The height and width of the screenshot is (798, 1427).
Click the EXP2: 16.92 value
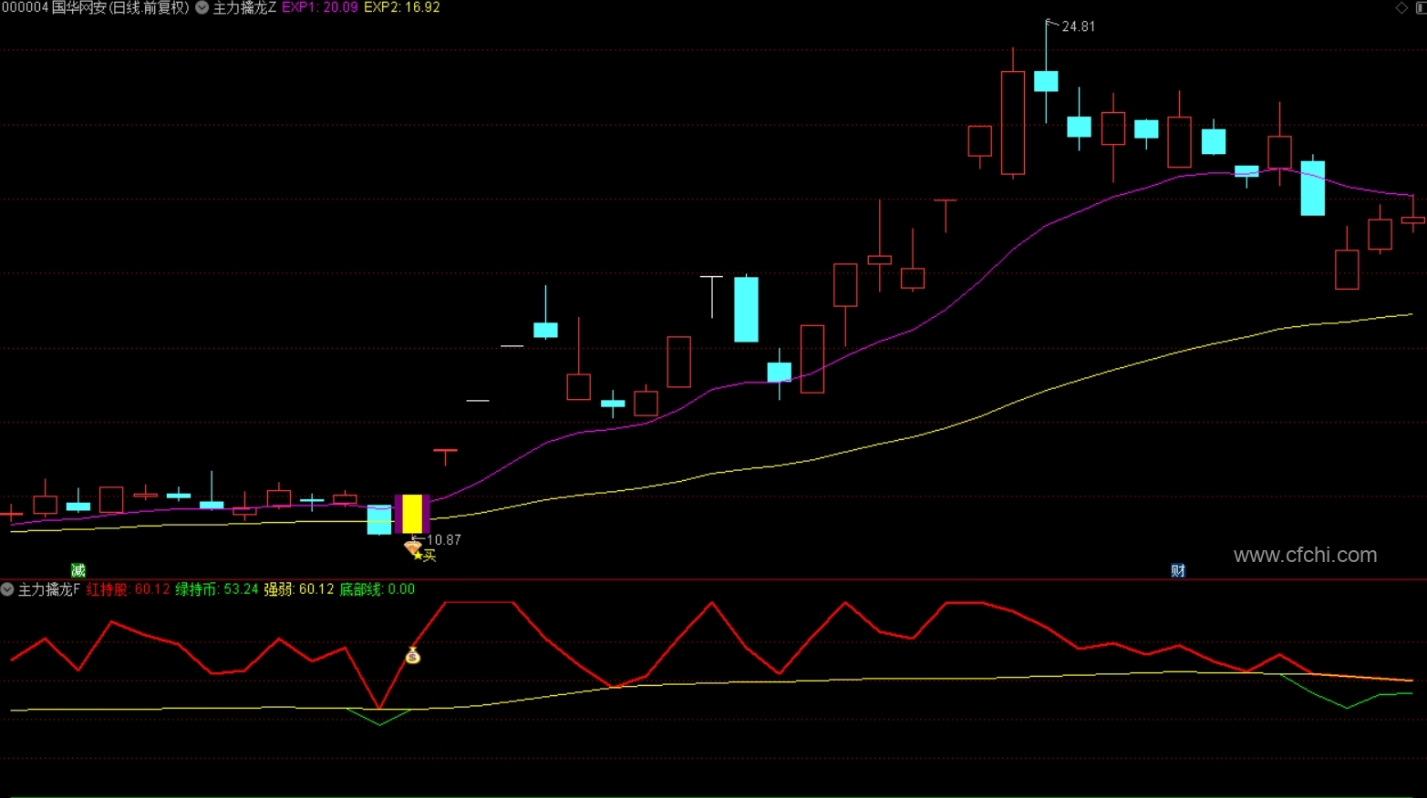(402, 7)
